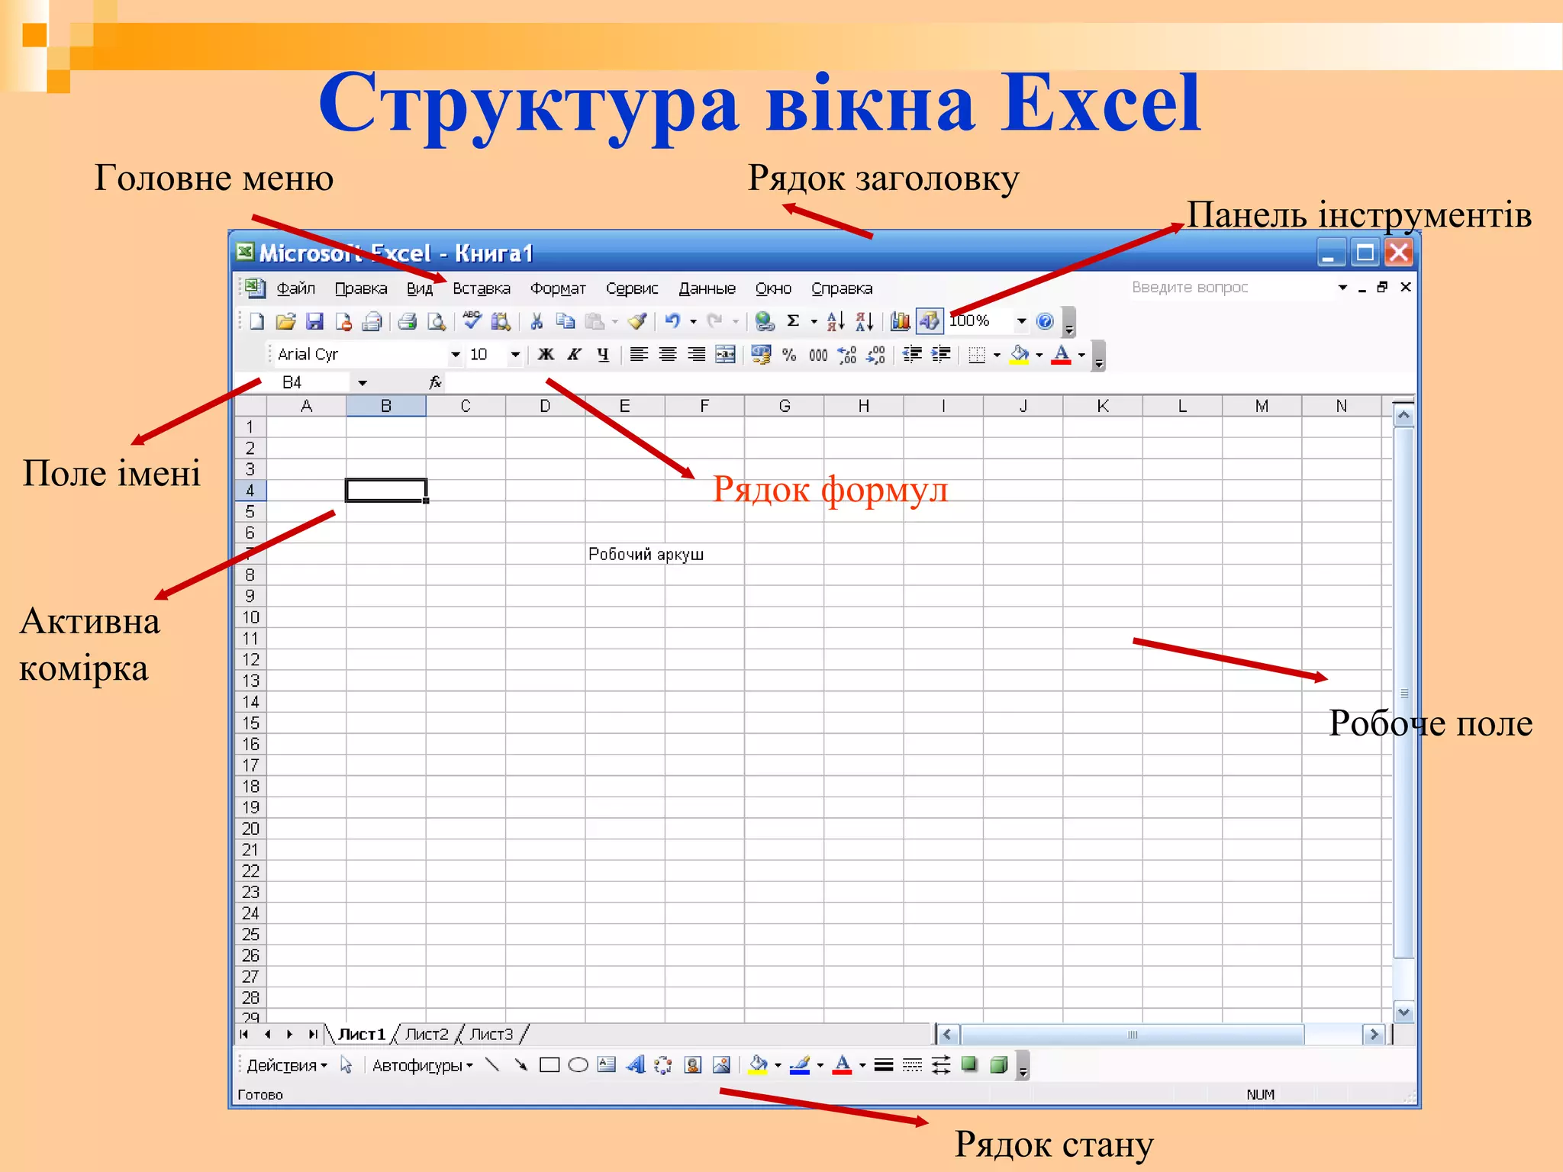Open the Данные menu
Image resolution: width=1563 pixels, height=1172 pixels.
click(x=707, y=288)
